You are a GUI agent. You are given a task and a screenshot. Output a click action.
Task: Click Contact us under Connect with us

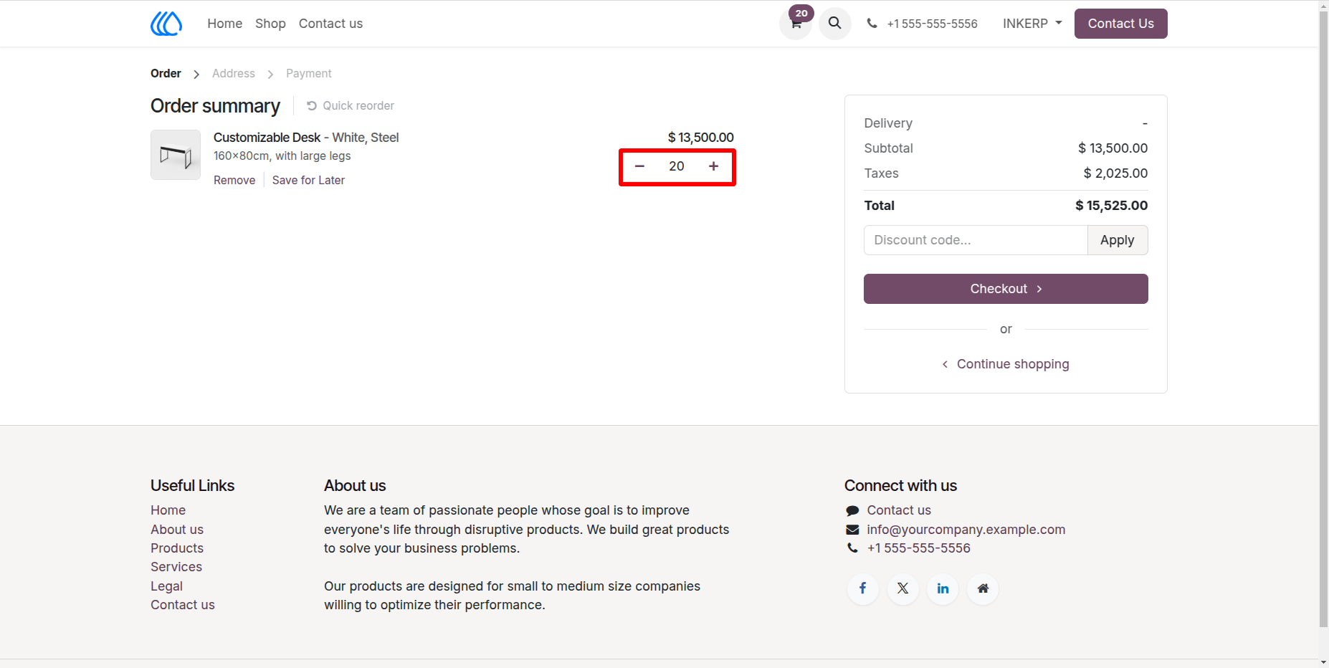pyautogui.click(x=899, y=510)
